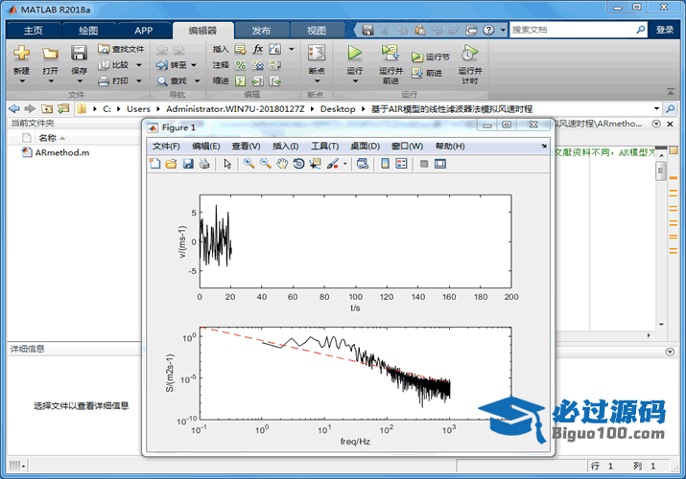This screenshot has width=686, height=479.
Task: Click the Users path segment
Action: pyautogui.click(x=138, y=108)
